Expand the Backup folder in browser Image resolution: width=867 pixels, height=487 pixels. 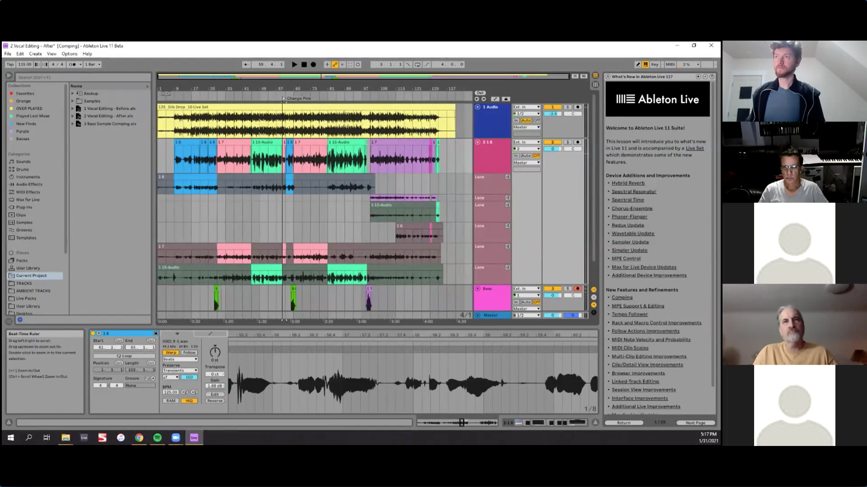(72, 93)
